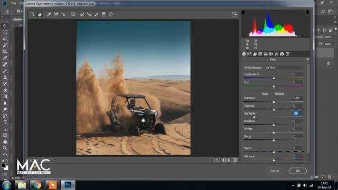Click the Default tone link
Image resolution: width=338 pixels, height=190 pixels.
(279, 93)
